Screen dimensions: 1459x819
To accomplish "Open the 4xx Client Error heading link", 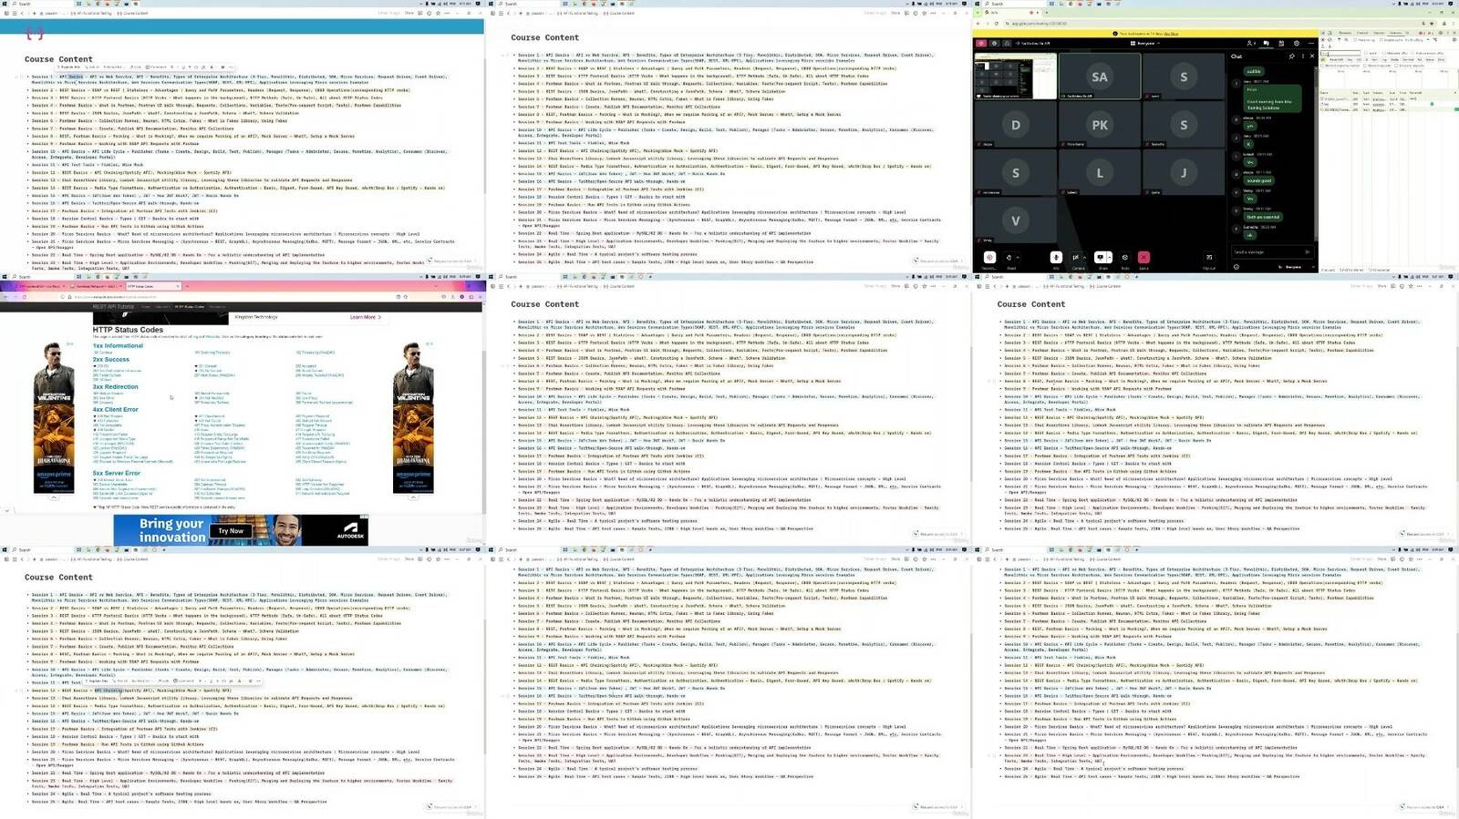I will point(115,410).
